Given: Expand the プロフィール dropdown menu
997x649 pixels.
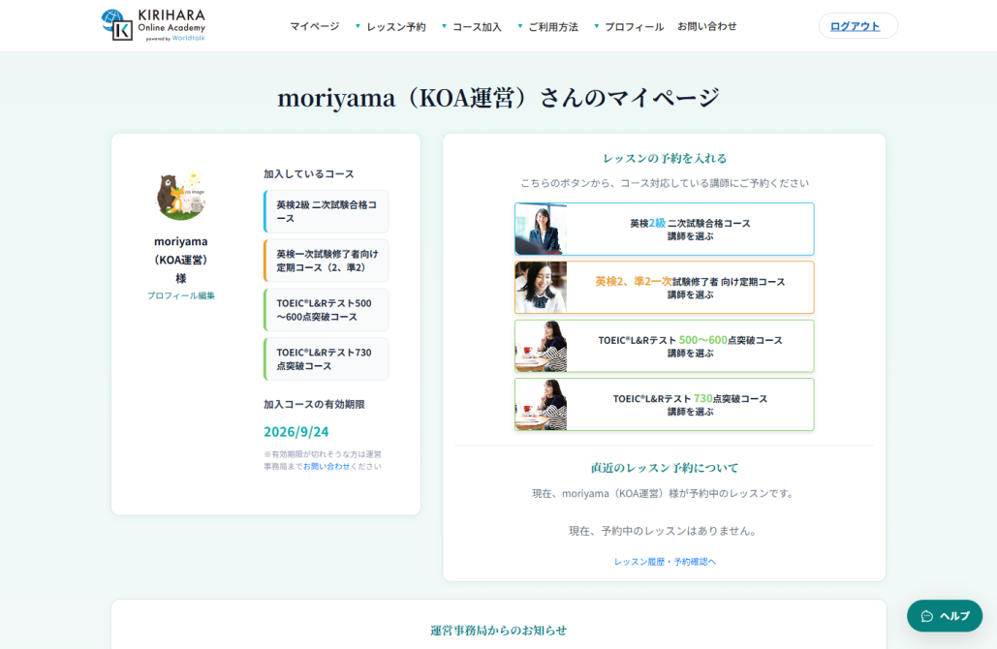Looking at the screenshot, I should tap(629, 27).
